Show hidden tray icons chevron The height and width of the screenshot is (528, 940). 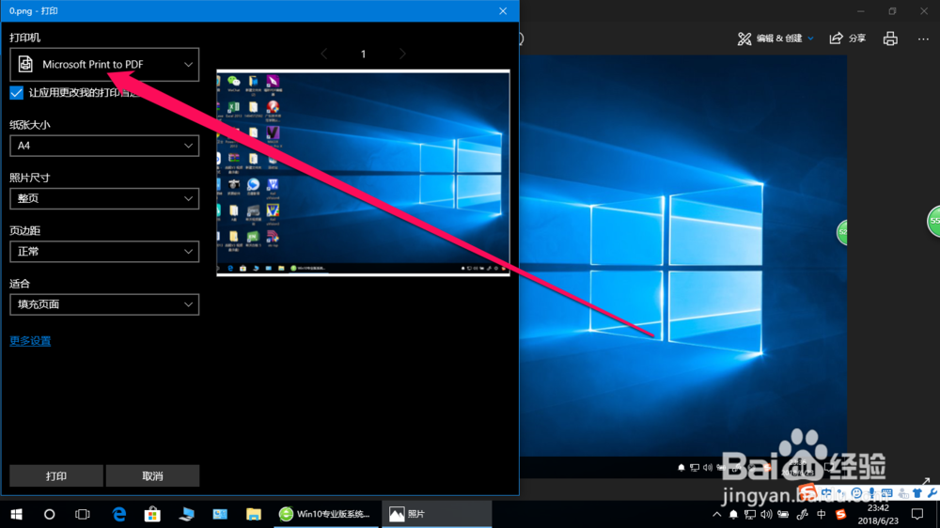click(717, 514)
